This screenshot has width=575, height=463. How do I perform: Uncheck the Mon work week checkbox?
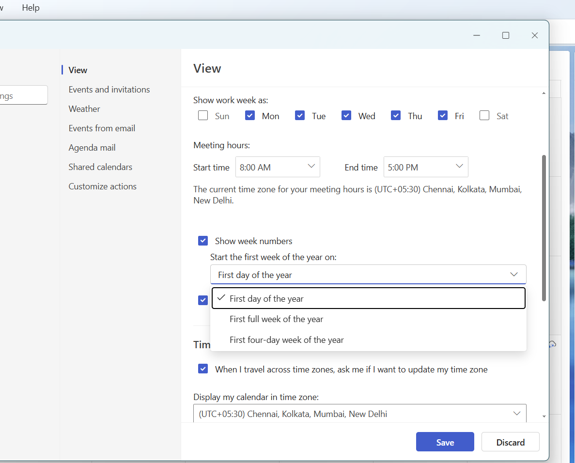pos(250,115)
